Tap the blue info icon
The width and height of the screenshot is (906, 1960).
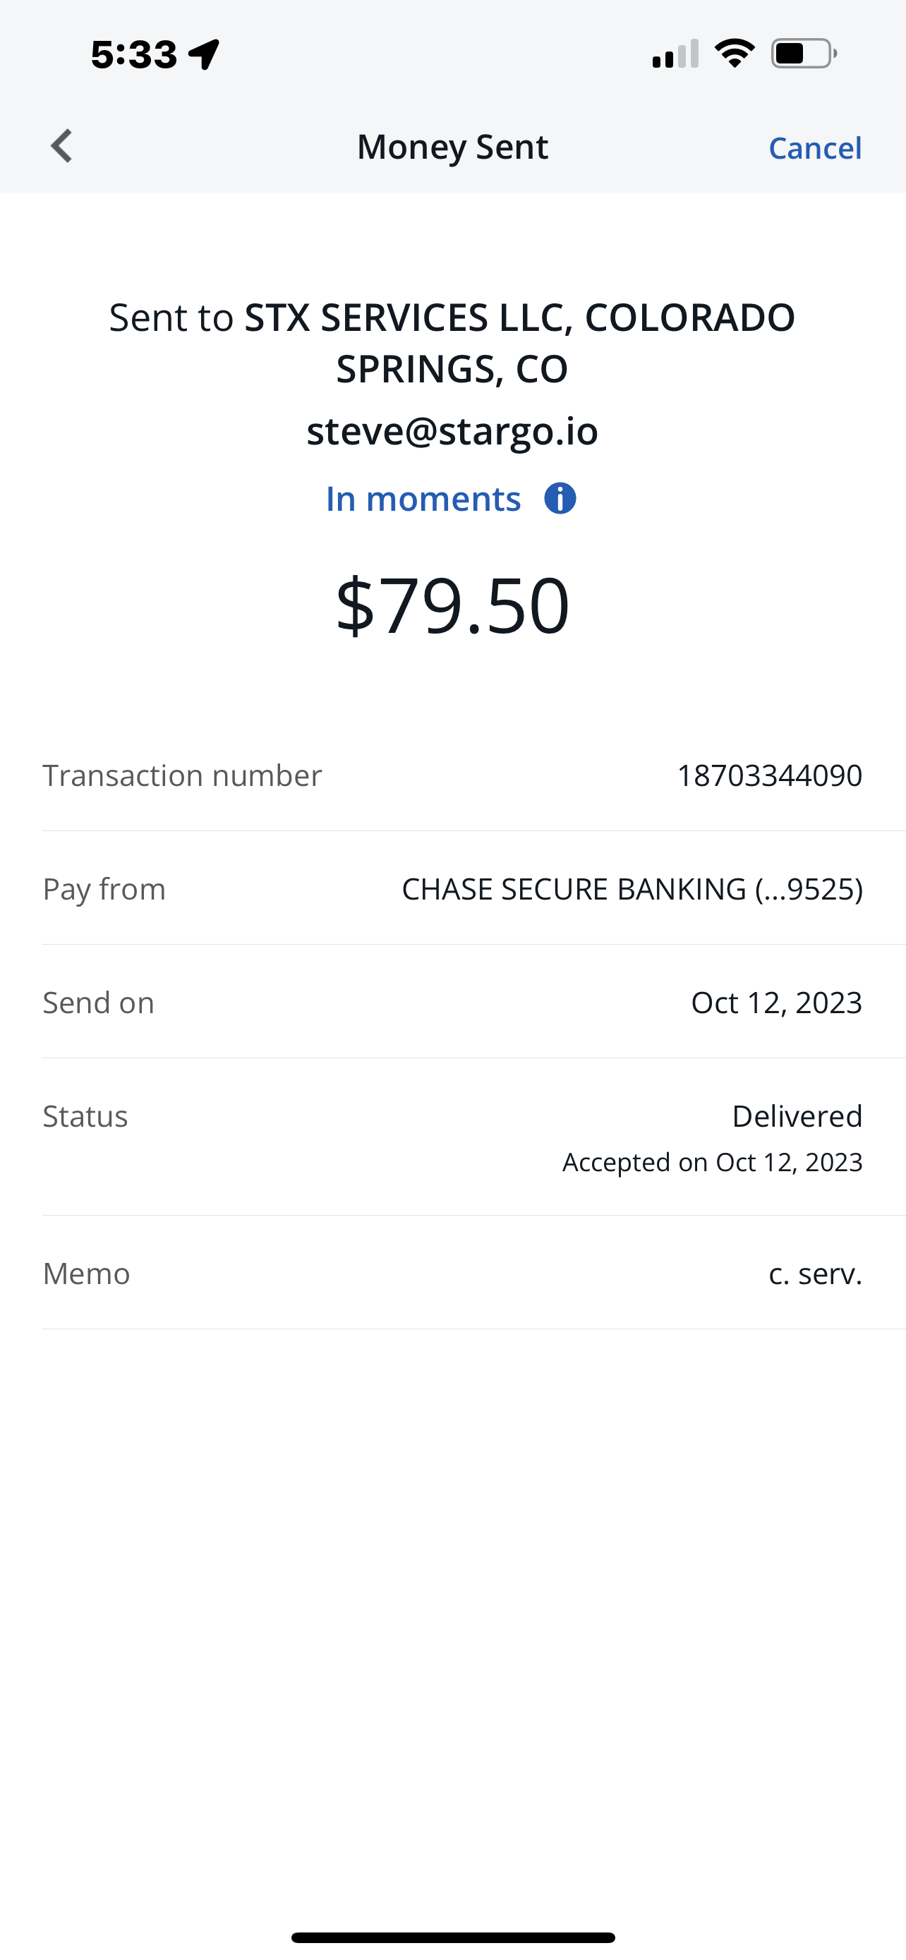coord(560,499)
